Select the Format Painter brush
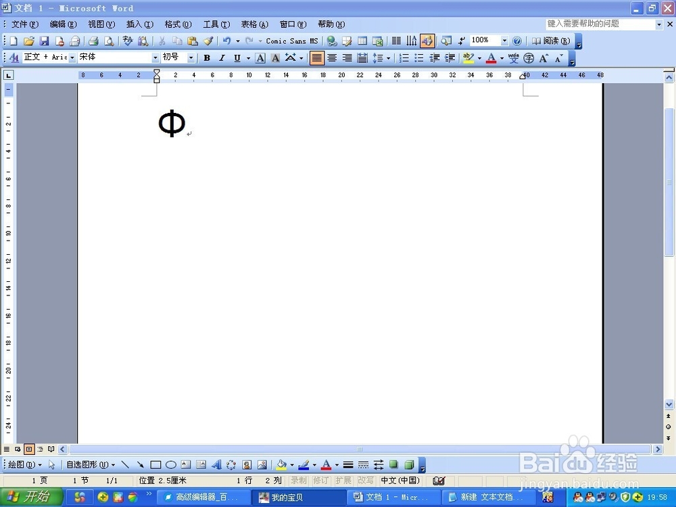 208,41
